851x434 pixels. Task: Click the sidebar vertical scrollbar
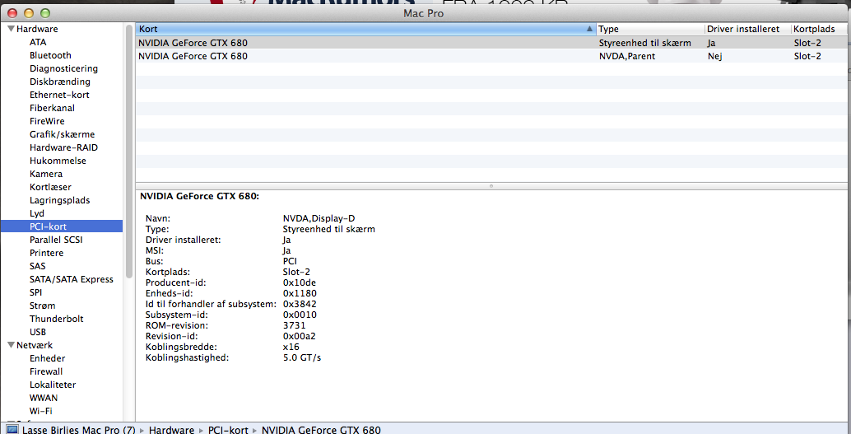tap(129, 151)
